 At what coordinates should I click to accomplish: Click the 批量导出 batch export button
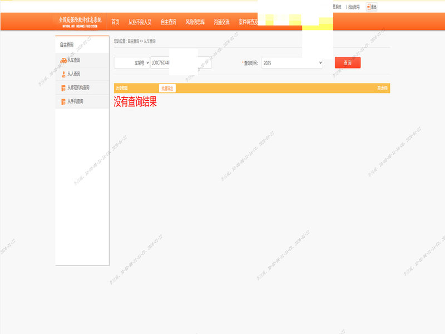pyautogui.click(x=167, y=89)
